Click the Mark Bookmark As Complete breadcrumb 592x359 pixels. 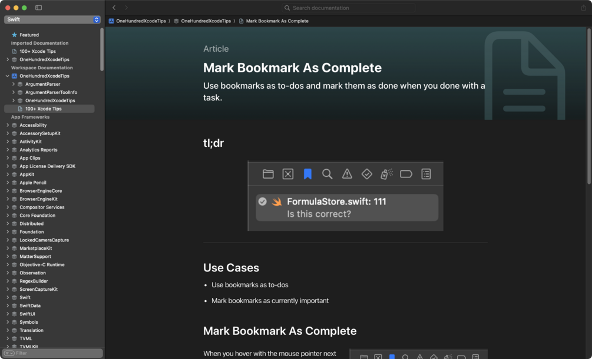(x=277, y=21)
